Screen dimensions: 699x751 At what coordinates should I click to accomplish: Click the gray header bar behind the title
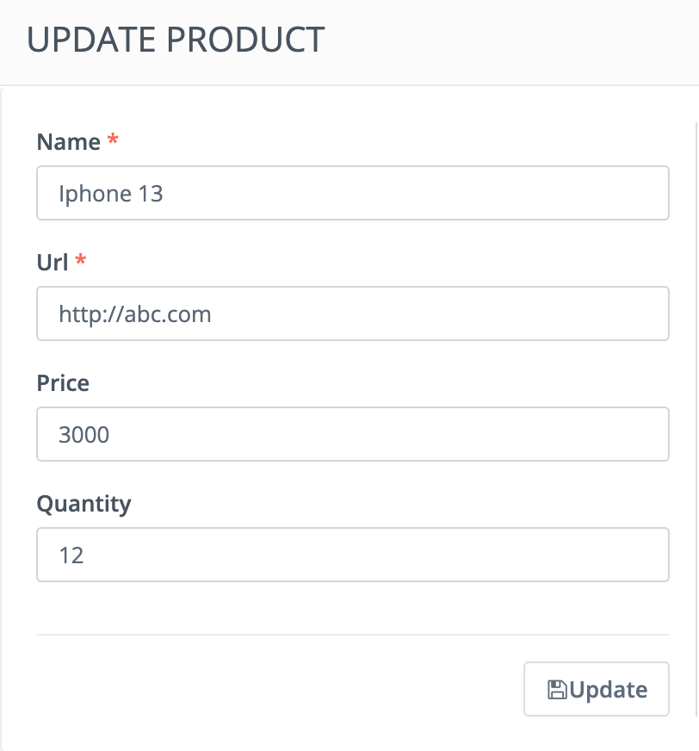[x=517, y=41]
